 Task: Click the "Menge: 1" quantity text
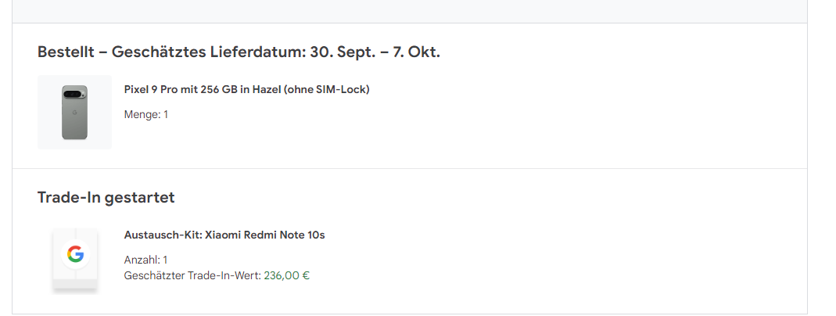coord(146,114)
